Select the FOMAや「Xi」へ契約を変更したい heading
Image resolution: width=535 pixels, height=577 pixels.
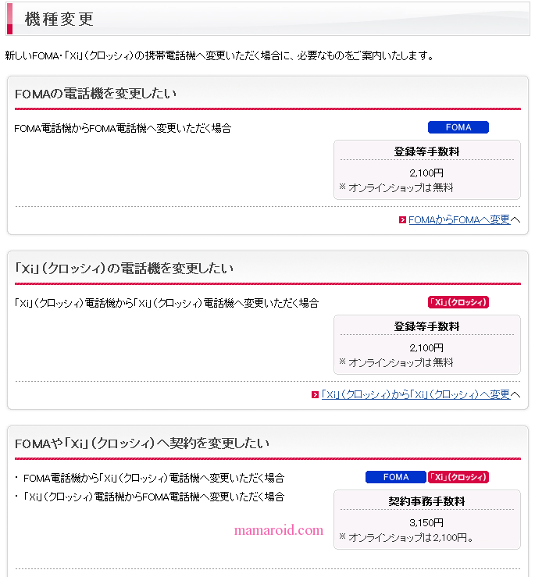click(x=142, y=443)
